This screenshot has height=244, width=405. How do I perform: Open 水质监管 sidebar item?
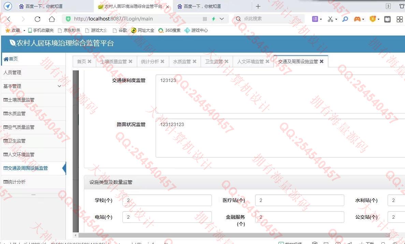(x=33, y=113)
